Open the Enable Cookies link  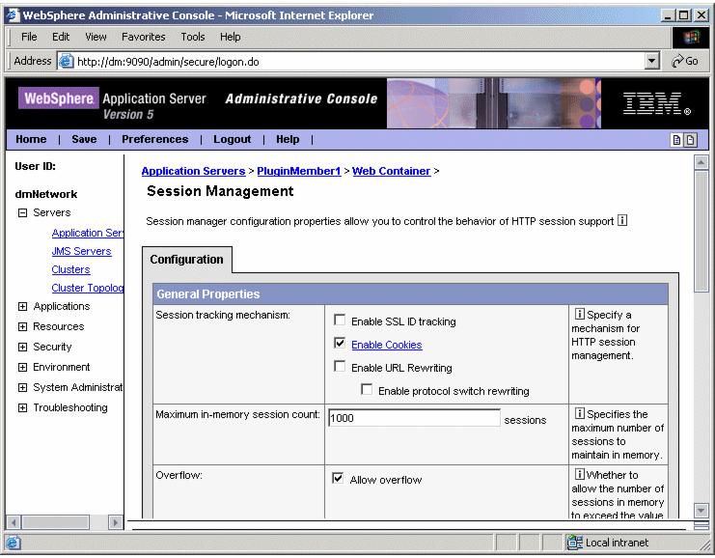pyautogui.click(x=387, y=345)
